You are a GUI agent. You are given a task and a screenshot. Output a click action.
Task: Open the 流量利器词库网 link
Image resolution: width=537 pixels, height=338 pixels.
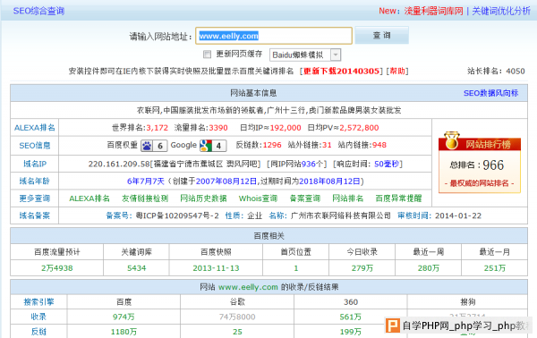pyautogui.click(x=433, y=11)
